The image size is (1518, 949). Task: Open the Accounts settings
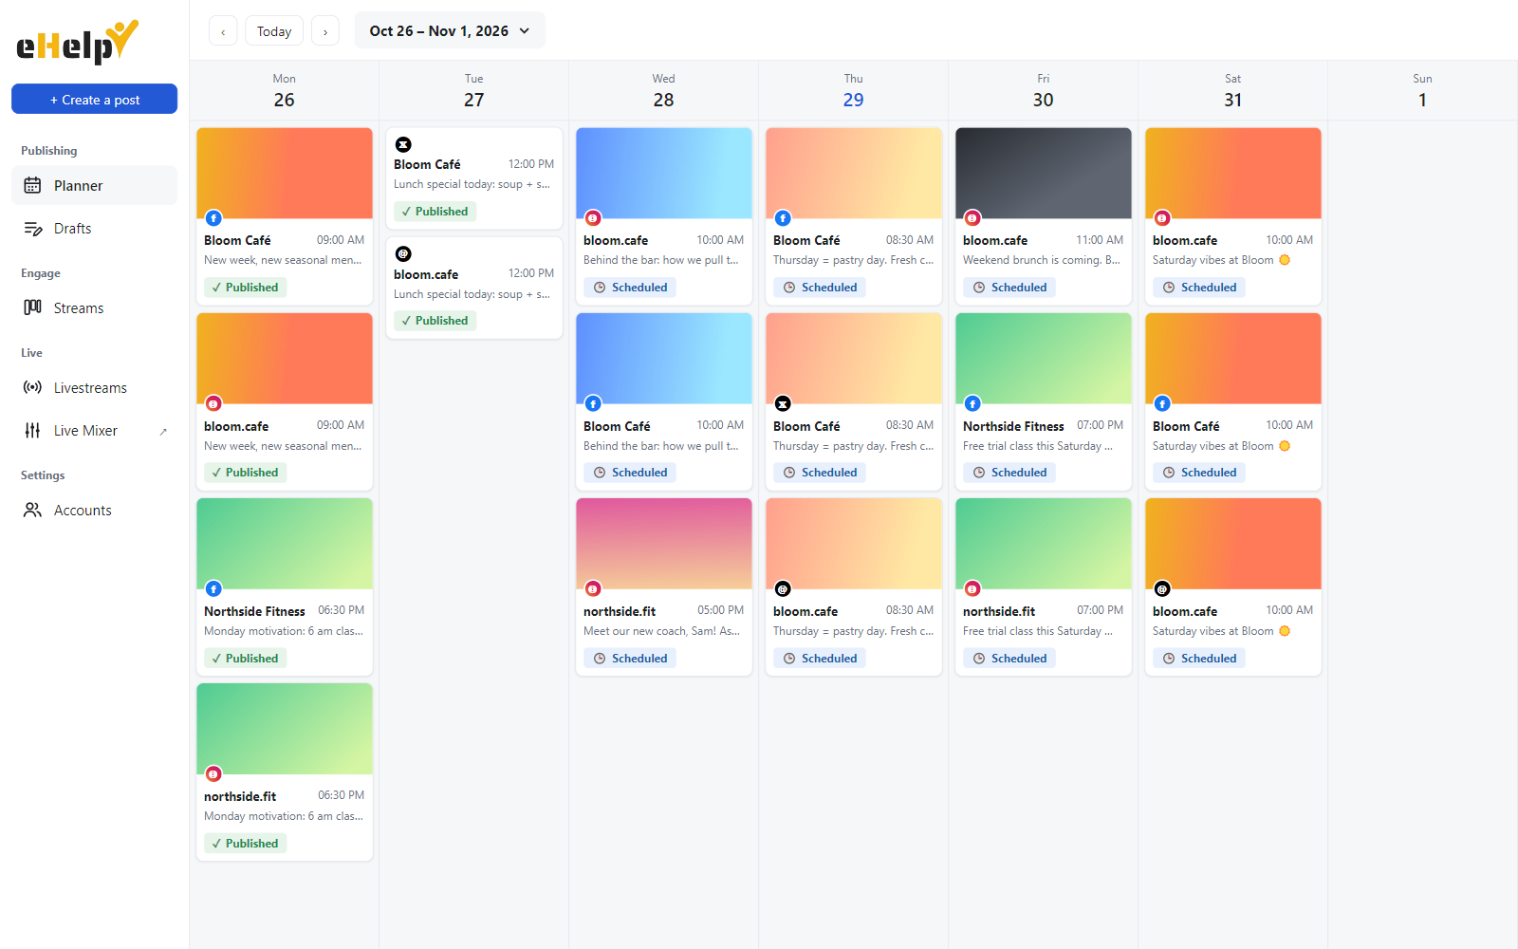click(x=94, y=510)
